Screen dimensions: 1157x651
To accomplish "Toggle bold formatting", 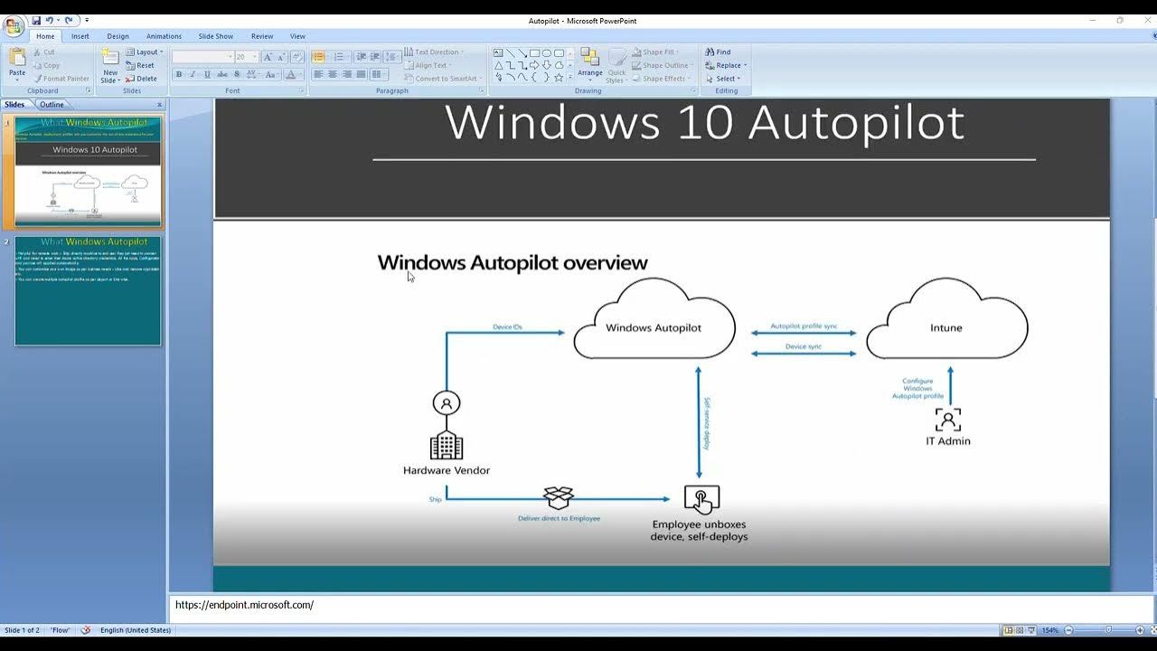I will [179, 74].
